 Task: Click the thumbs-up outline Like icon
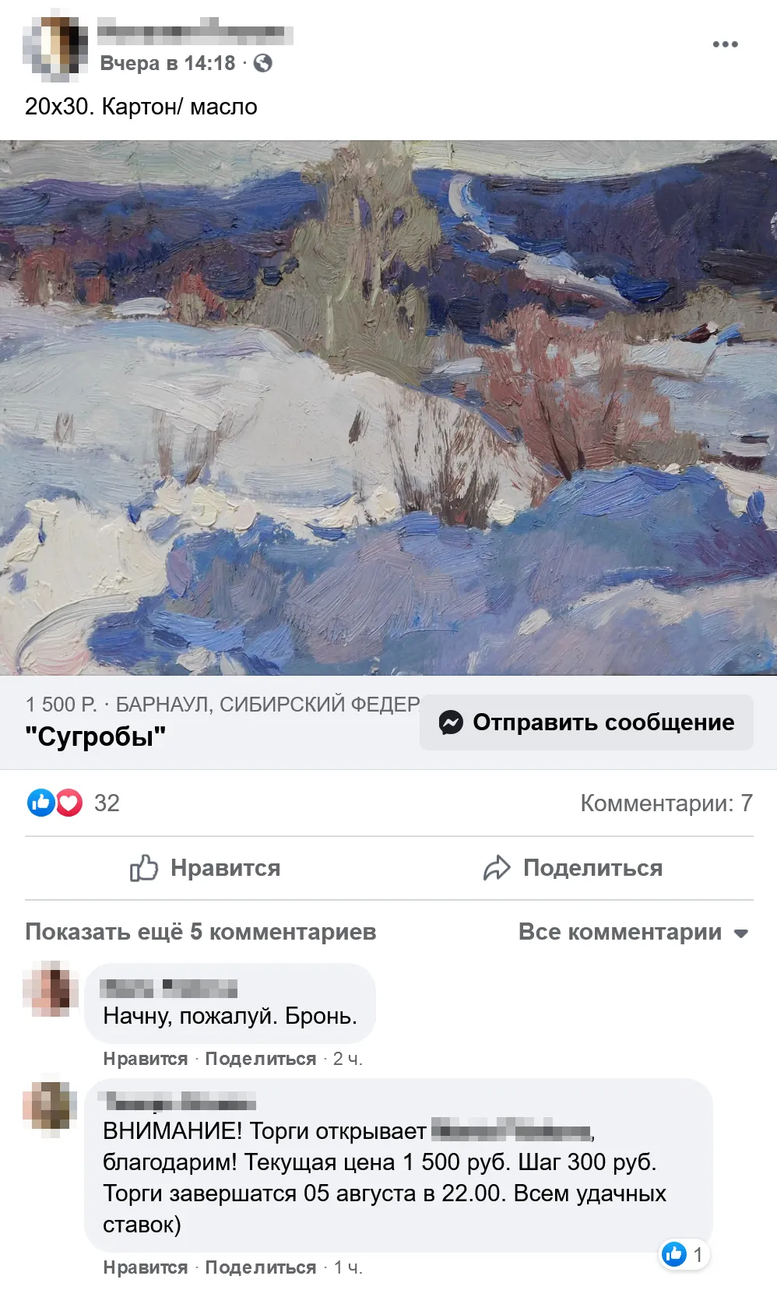[143, 867]
